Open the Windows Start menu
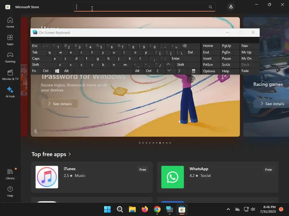Screen dimensions: 289x216 pyautogui.click(x=107, y=209)
